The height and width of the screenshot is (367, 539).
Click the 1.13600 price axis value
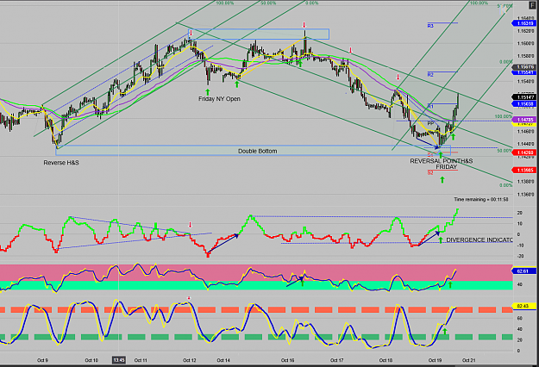(x=525, y=195)
